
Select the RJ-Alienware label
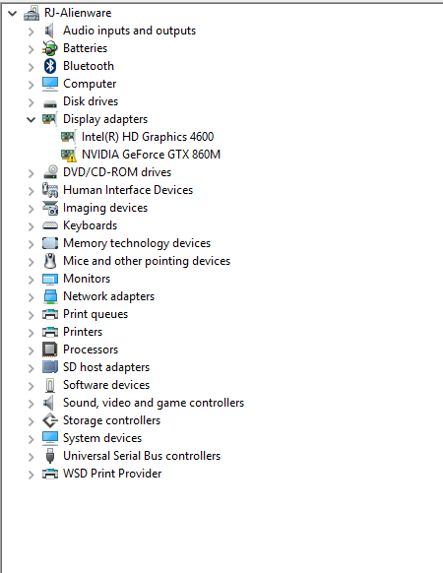pos(78,13)
